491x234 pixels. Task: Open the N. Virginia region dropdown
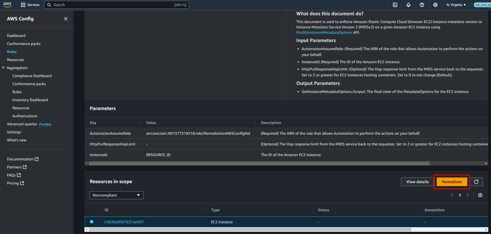pos(456,5)
